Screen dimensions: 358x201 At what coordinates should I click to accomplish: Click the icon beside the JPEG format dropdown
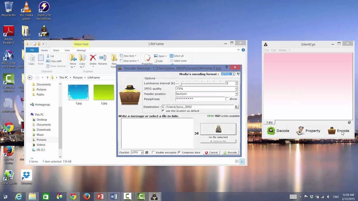(x=238, y=74)
